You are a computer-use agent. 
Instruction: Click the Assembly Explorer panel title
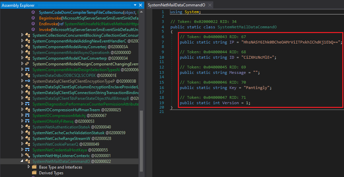[18, 5]
